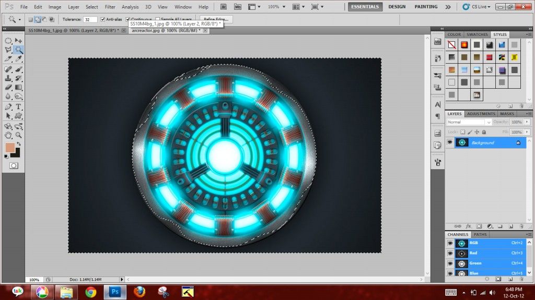Open the CS Live dropdown
This screenshot has height=300, width=535.
pyautogui.click(x=476, y=7)
